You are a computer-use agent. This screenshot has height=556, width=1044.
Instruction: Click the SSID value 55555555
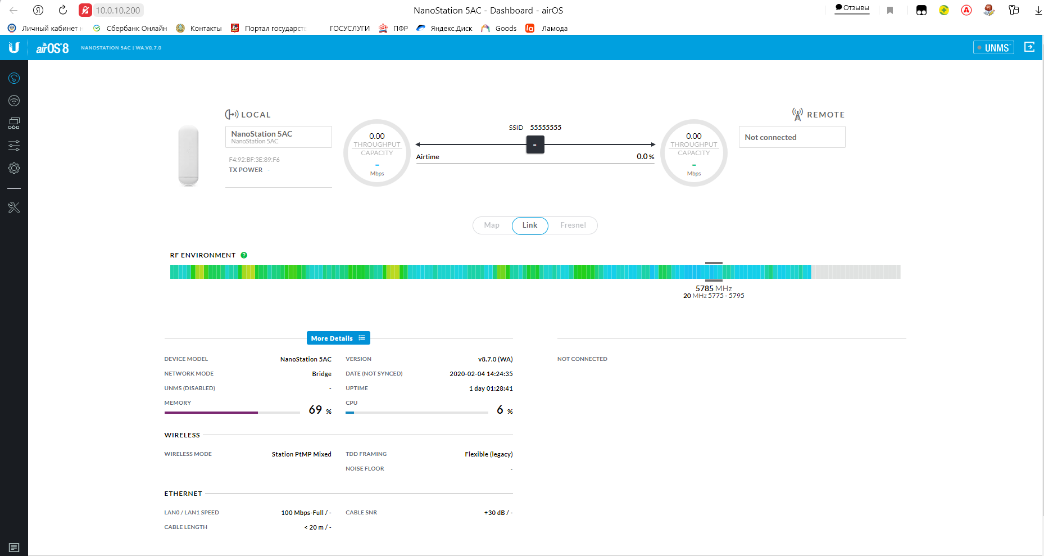click(546, 128)
